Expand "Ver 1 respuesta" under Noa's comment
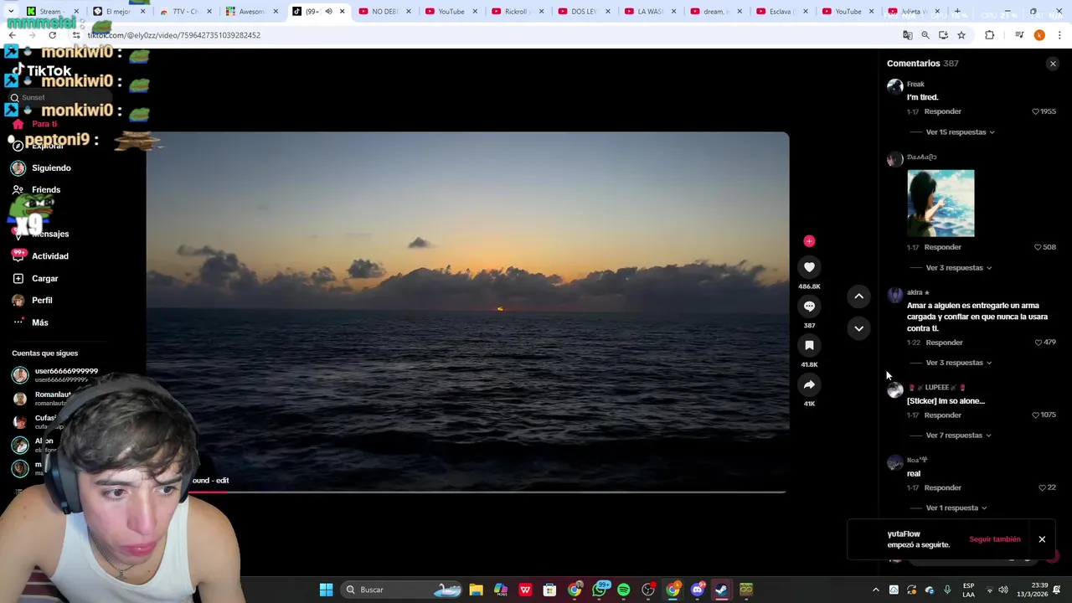 956,508
